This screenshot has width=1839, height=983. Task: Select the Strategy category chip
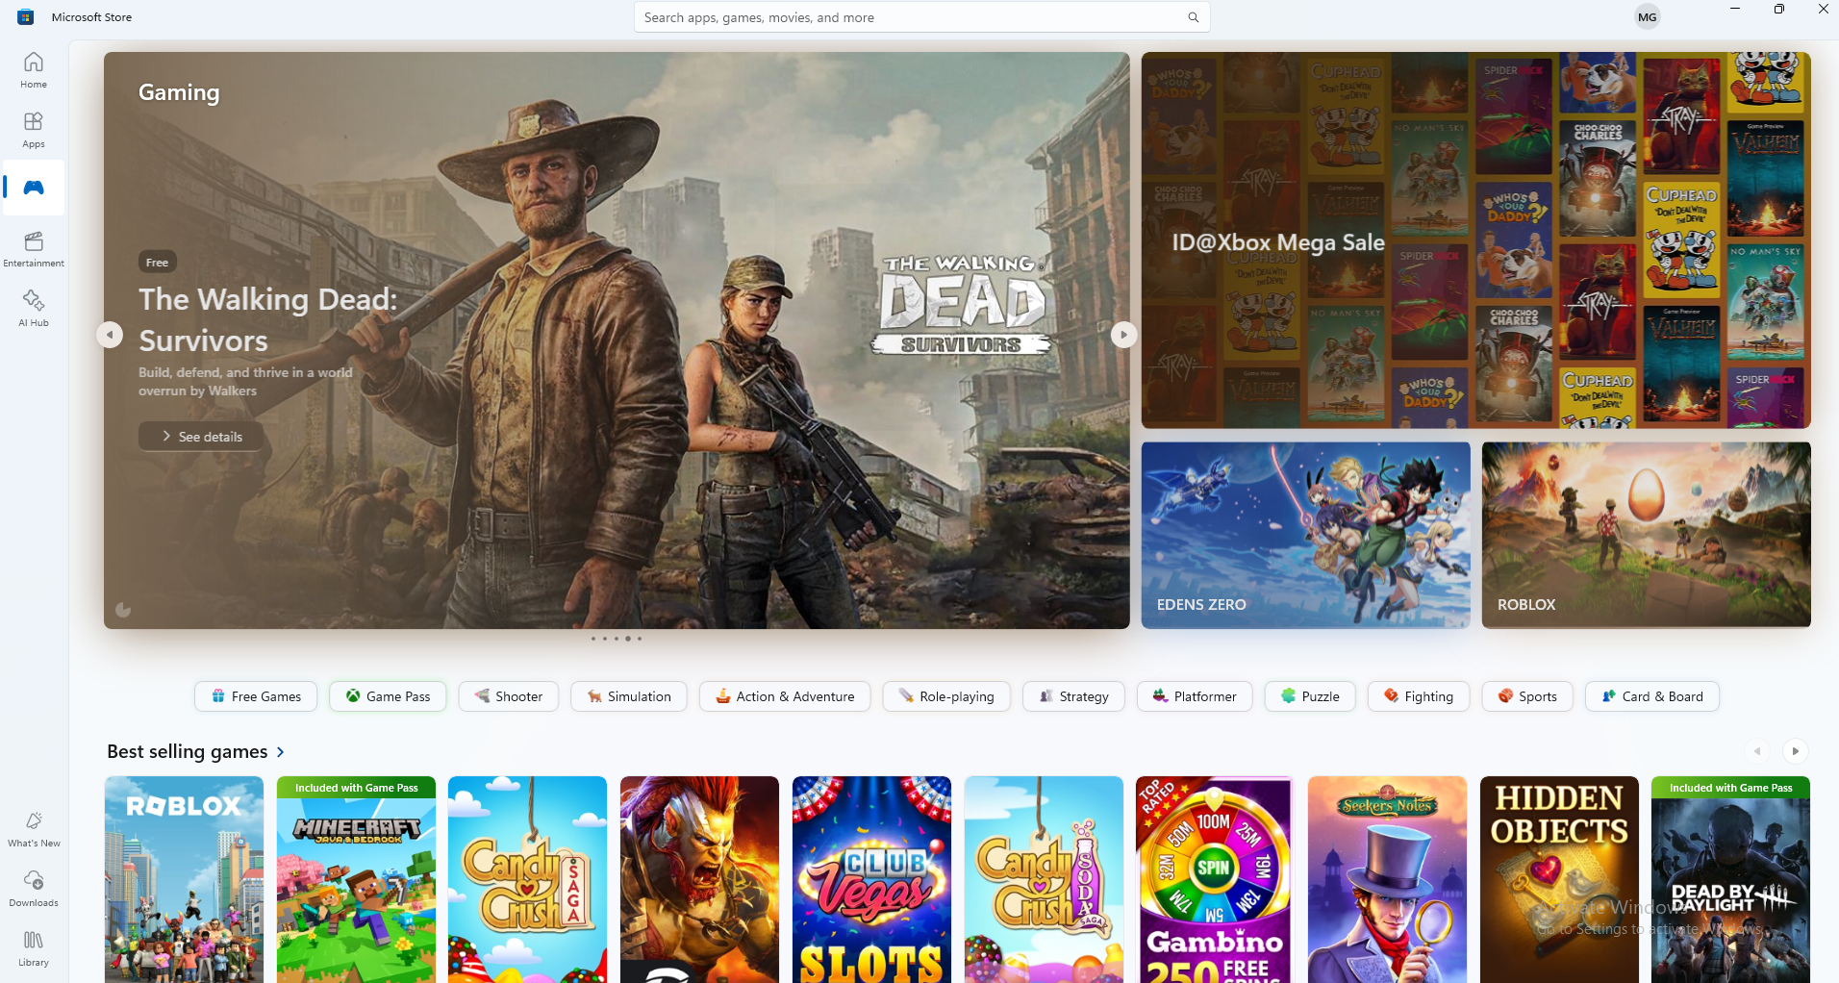(x=1073, y=696)
